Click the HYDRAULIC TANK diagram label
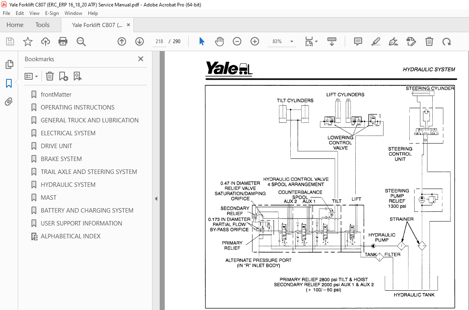 pyautogui.click(x=414, y=295)
